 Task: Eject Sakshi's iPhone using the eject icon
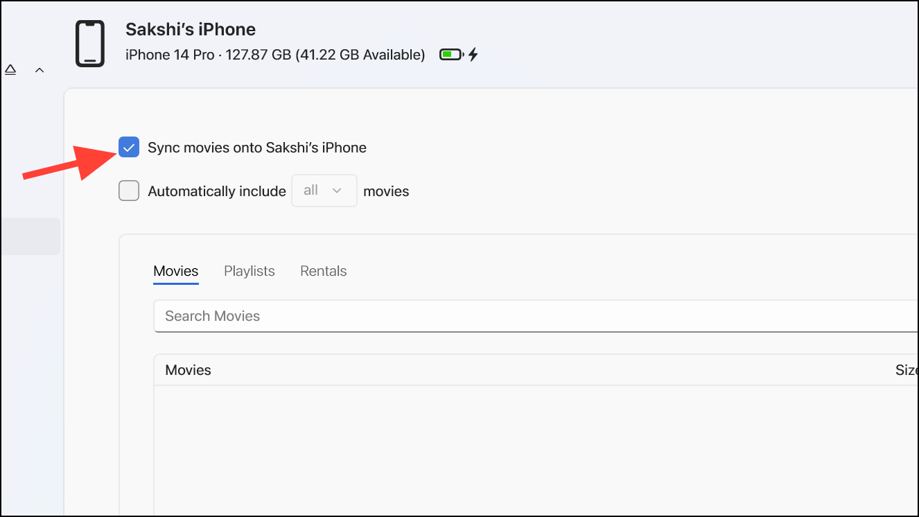[10, 69]
